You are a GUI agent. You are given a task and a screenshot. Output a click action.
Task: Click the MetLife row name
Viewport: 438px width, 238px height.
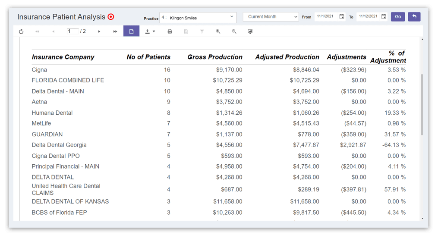(41, 123)
